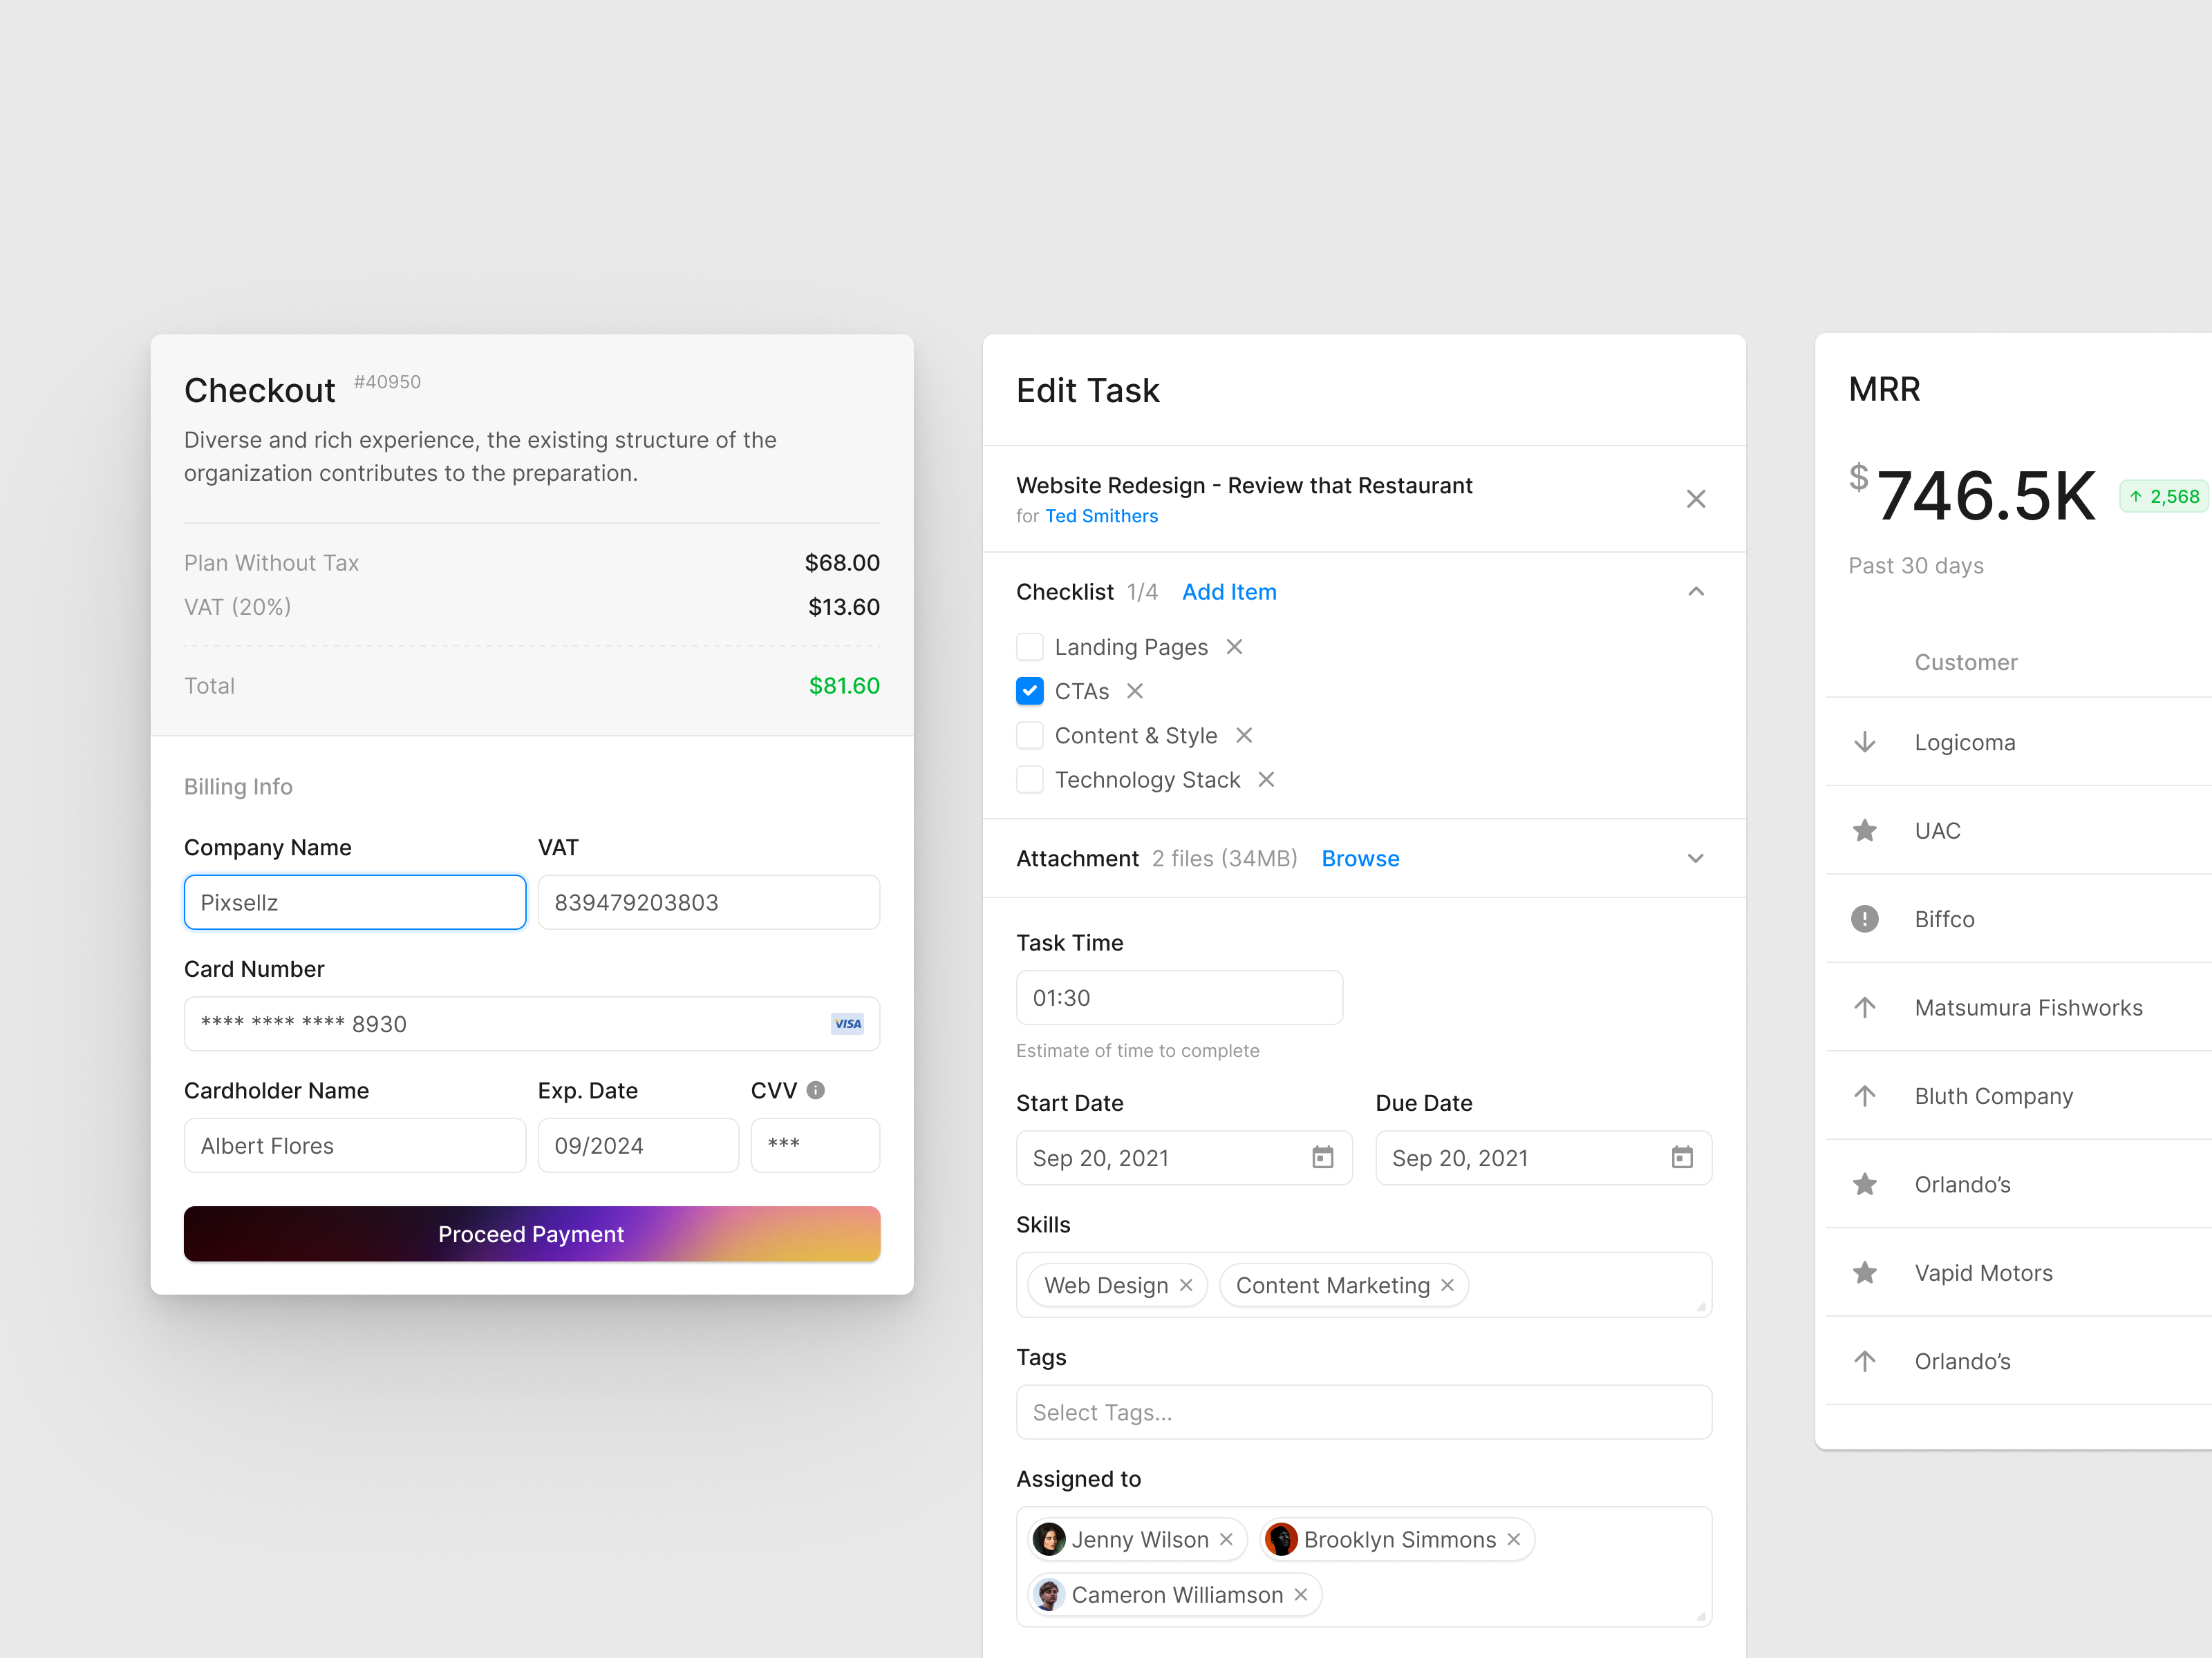The width and height of the screenshot is (2212, 1658).
Task: Remove the Web Design skill tag
Action: coord(1186,1285)
